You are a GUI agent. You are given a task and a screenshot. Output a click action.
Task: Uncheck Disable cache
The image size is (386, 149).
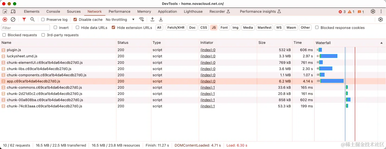click(x=75, y=19)
